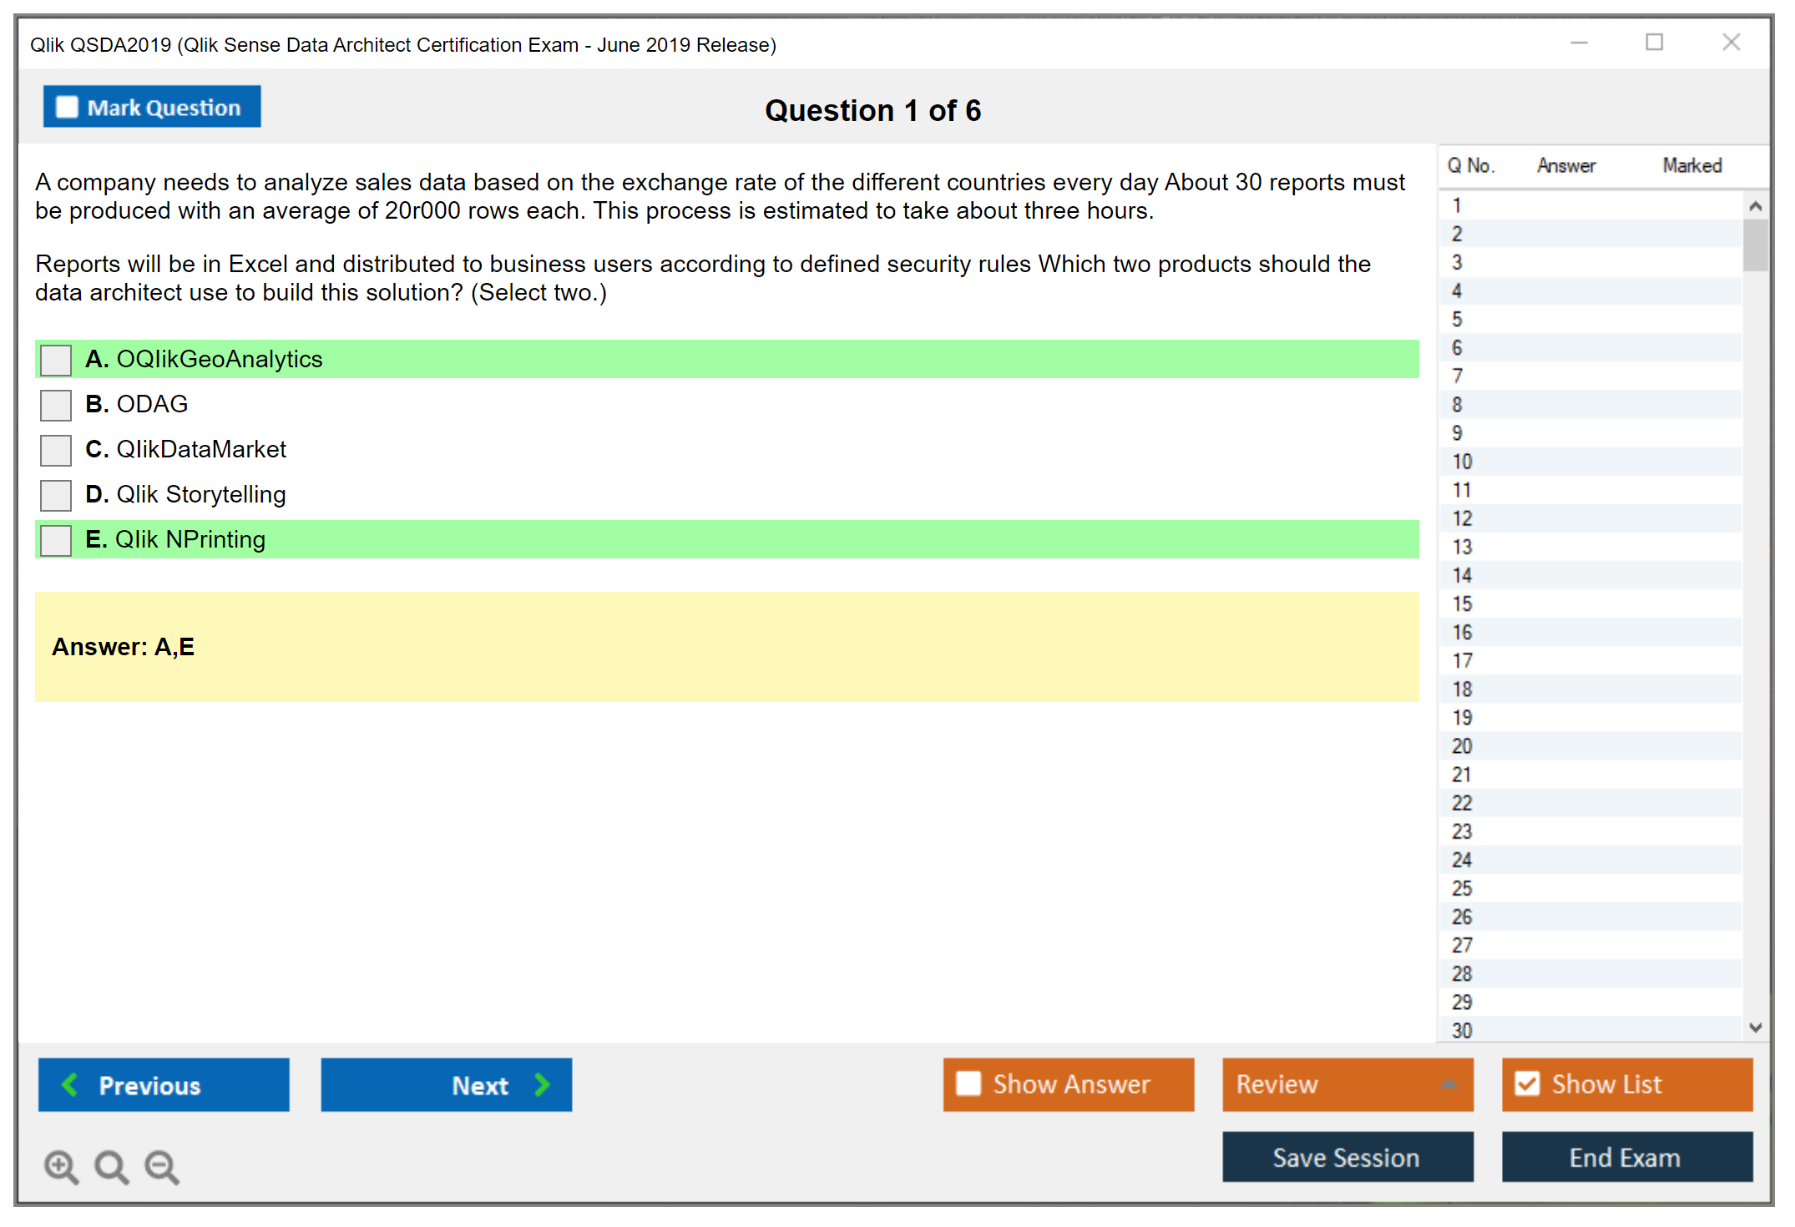Toggle the Show Answer checkbox

(x=968, y=1083)
